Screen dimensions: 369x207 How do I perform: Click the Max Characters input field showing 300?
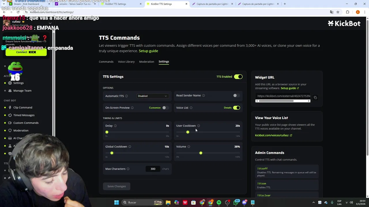click(x=153, y=169)
